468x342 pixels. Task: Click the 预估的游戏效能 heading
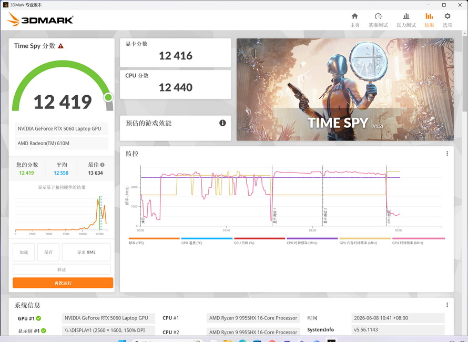(148, 123)
